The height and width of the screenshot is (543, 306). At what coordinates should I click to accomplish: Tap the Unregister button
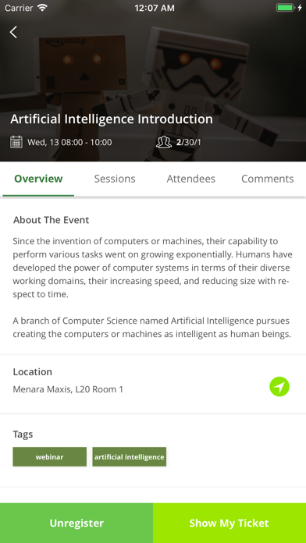pyautogui.click(x=76, y=523)
